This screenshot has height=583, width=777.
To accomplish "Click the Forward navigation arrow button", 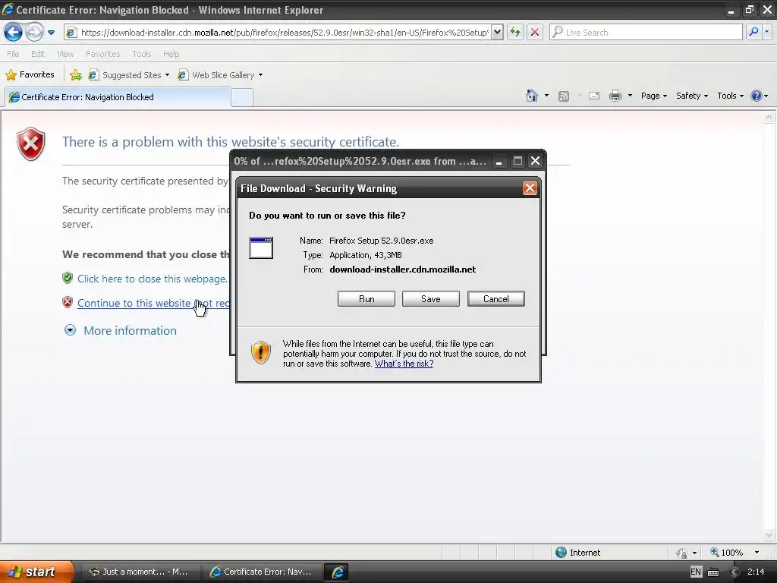I will (x=34, y=32).
